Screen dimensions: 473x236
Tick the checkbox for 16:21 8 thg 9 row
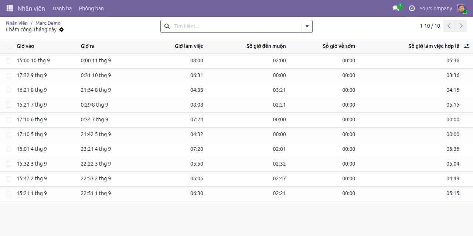[8, 90]
